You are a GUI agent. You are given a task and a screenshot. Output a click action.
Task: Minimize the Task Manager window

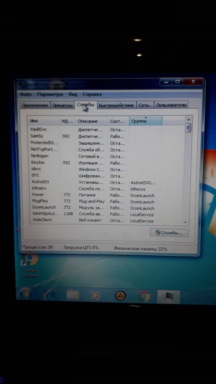(166, 82)
